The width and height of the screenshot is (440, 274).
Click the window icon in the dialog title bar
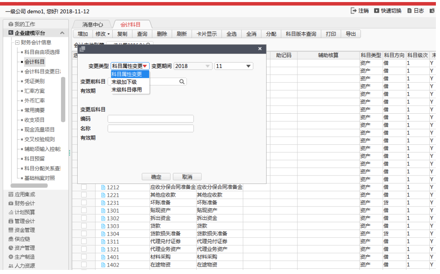pos(82,49)
